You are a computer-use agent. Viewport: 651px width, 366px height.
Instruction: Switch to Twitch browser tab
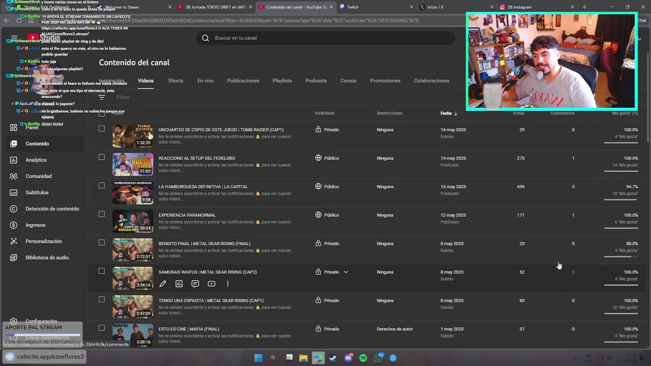click(x=376, y=7)
